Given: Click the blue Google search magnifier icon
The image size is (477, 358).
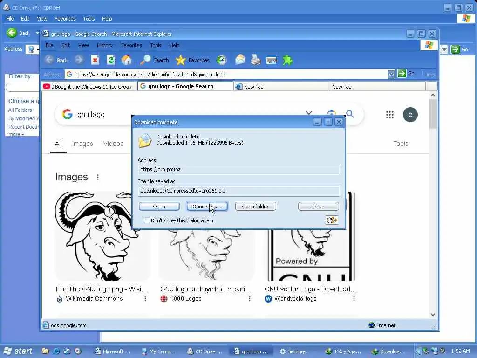Looking at the screenshot, I should (x=350, y=114).
